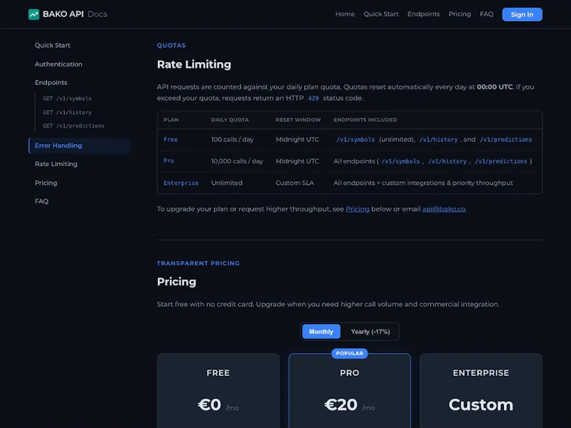This screenshot has height=428, width=571.
Task: Click the api@bako.co email link
Action: click(x=443, y=209)
